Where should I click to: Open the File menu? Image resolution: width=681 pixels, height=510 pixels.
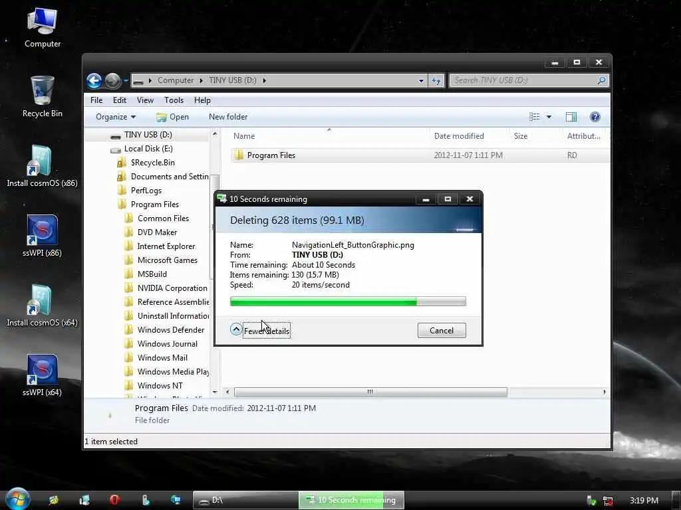(96, 100)
